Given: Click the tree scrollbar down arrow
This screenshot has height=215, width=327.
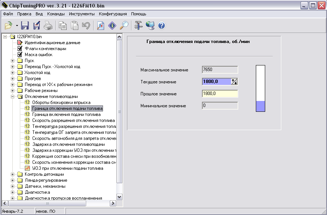Looking at the screenshot, I should [119, 197].
